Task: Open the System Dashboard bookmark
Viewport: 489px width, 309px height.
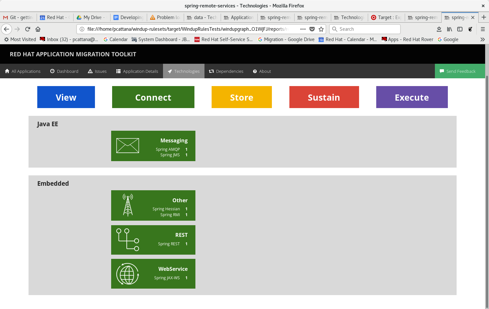Action: pos(161,39)
